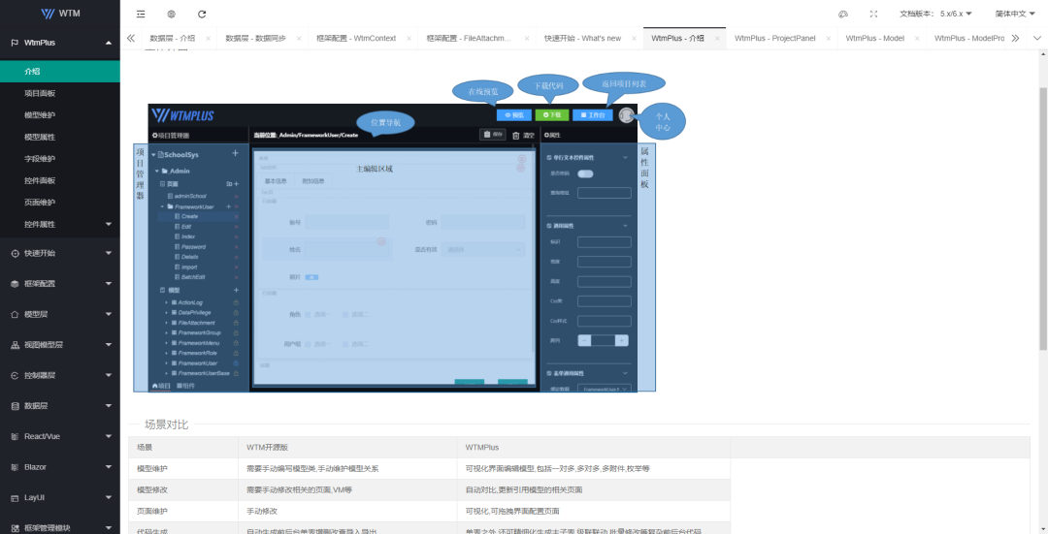Open the 简体中文 language dropdown
The height and width of the screenshot is (534, 1048).
[1015, 14]
